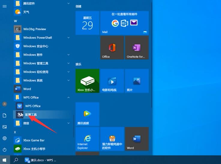The height and width of the screenshot is (164, 221).
Task: Click the taskbar search magnifier icon
Action: pyautogui.click(x=16, y=160)
